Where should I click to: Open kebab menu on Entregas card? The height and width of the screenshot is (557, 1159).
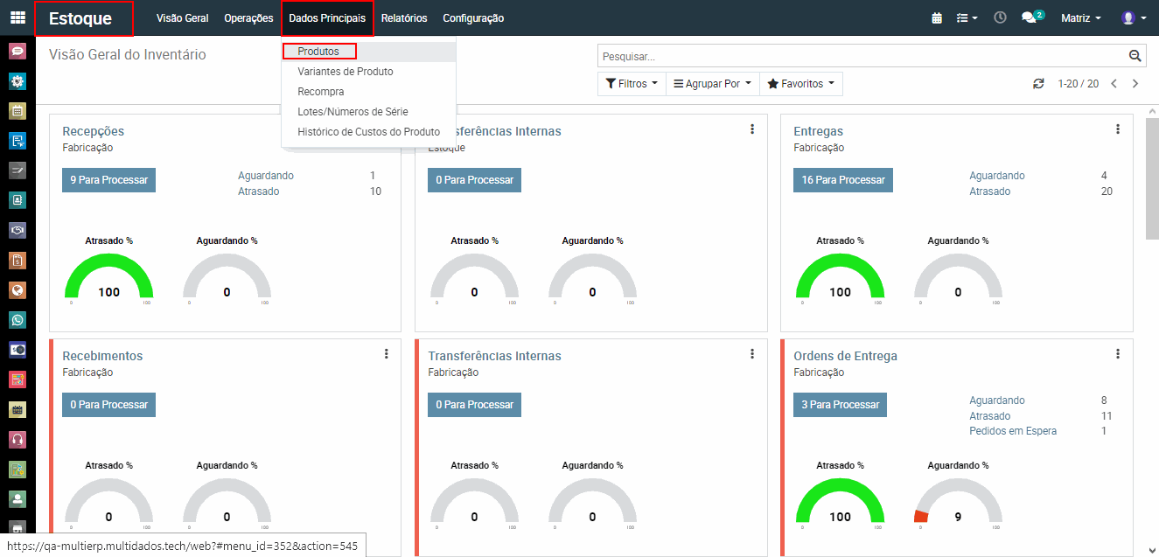tap(1117, 129)
